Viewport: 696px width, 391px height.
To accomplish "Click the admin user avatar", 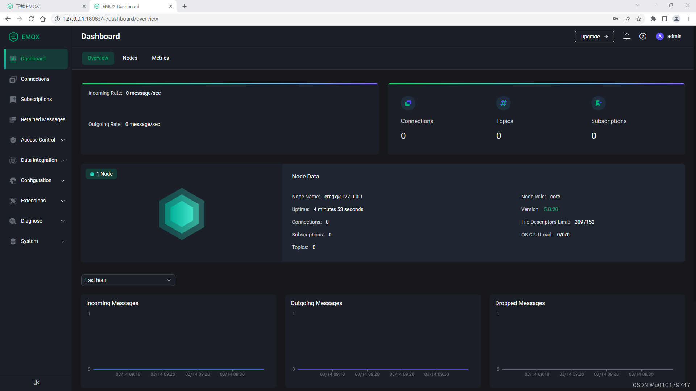I will (x=660, y=37).
